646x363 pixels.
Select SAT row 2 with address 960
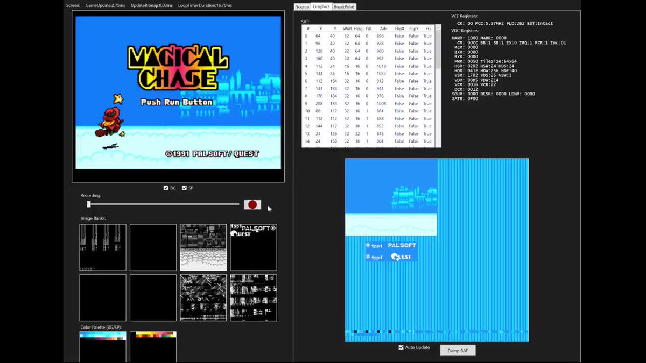tap(369, 51)
